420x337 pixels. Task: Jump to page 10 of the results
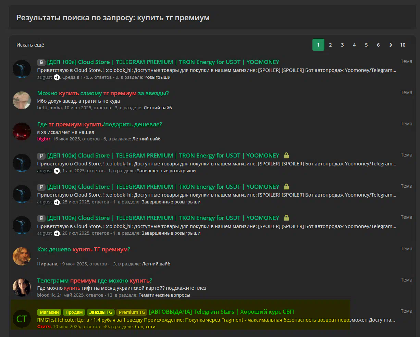(403, 45)
